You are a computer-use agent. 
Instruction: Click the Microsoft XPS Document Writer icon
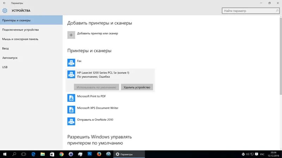[x=71, y=110]
